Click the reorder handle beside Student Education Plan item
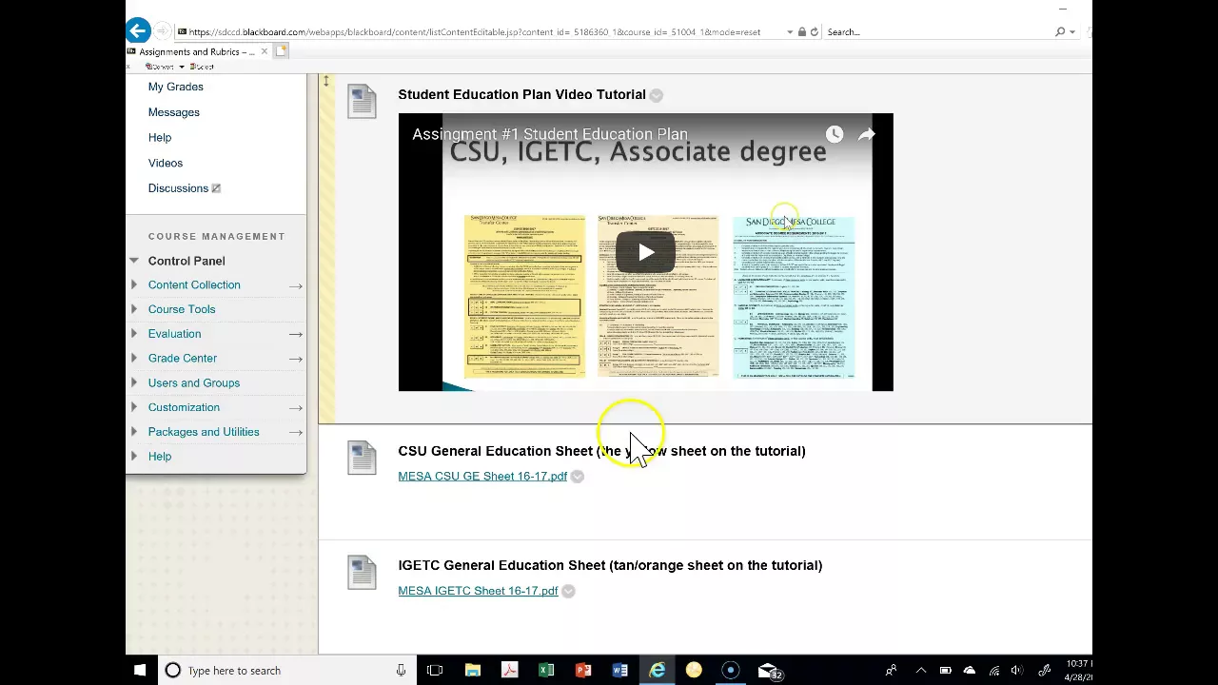This screenshot has height=685, width=1218. [325, 82]
